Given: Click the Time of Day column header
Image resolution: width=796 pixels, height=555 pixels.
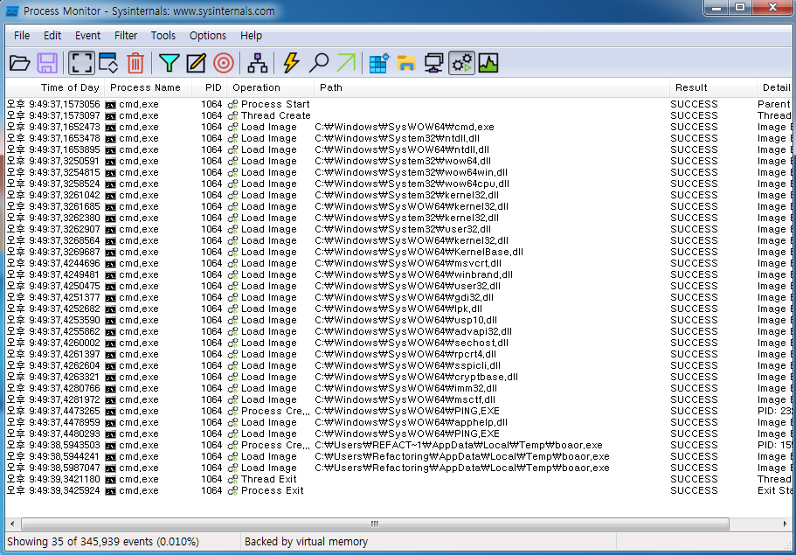Looking at the screenshot, I should 55,87.
